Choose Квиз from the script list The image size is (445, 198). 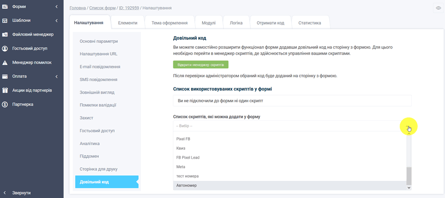[x=290, y=148]
